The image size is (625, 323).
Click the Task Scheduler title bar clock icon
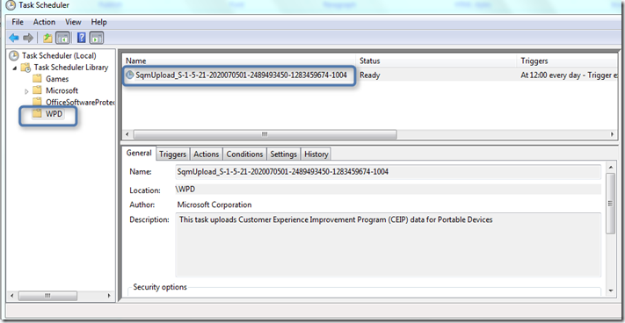point(11,5)
